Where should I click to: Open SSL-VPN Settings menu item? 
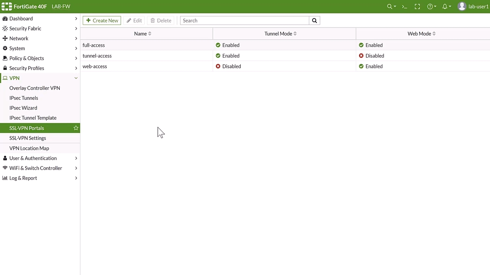click(x=28, y=138)
